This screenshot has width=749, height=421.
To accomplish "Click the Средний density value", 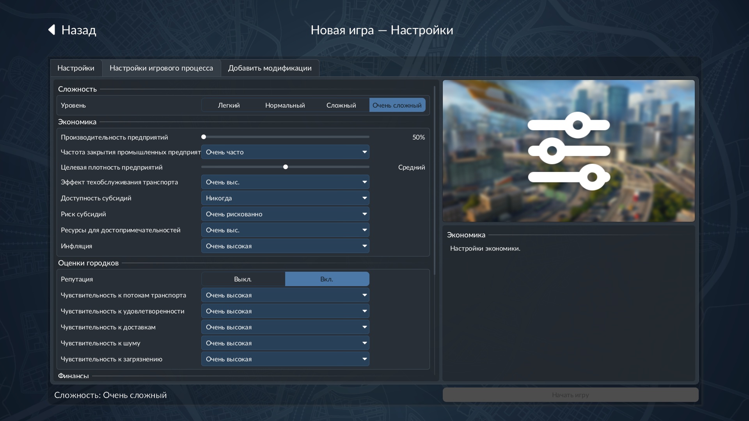I will (412, 167).
